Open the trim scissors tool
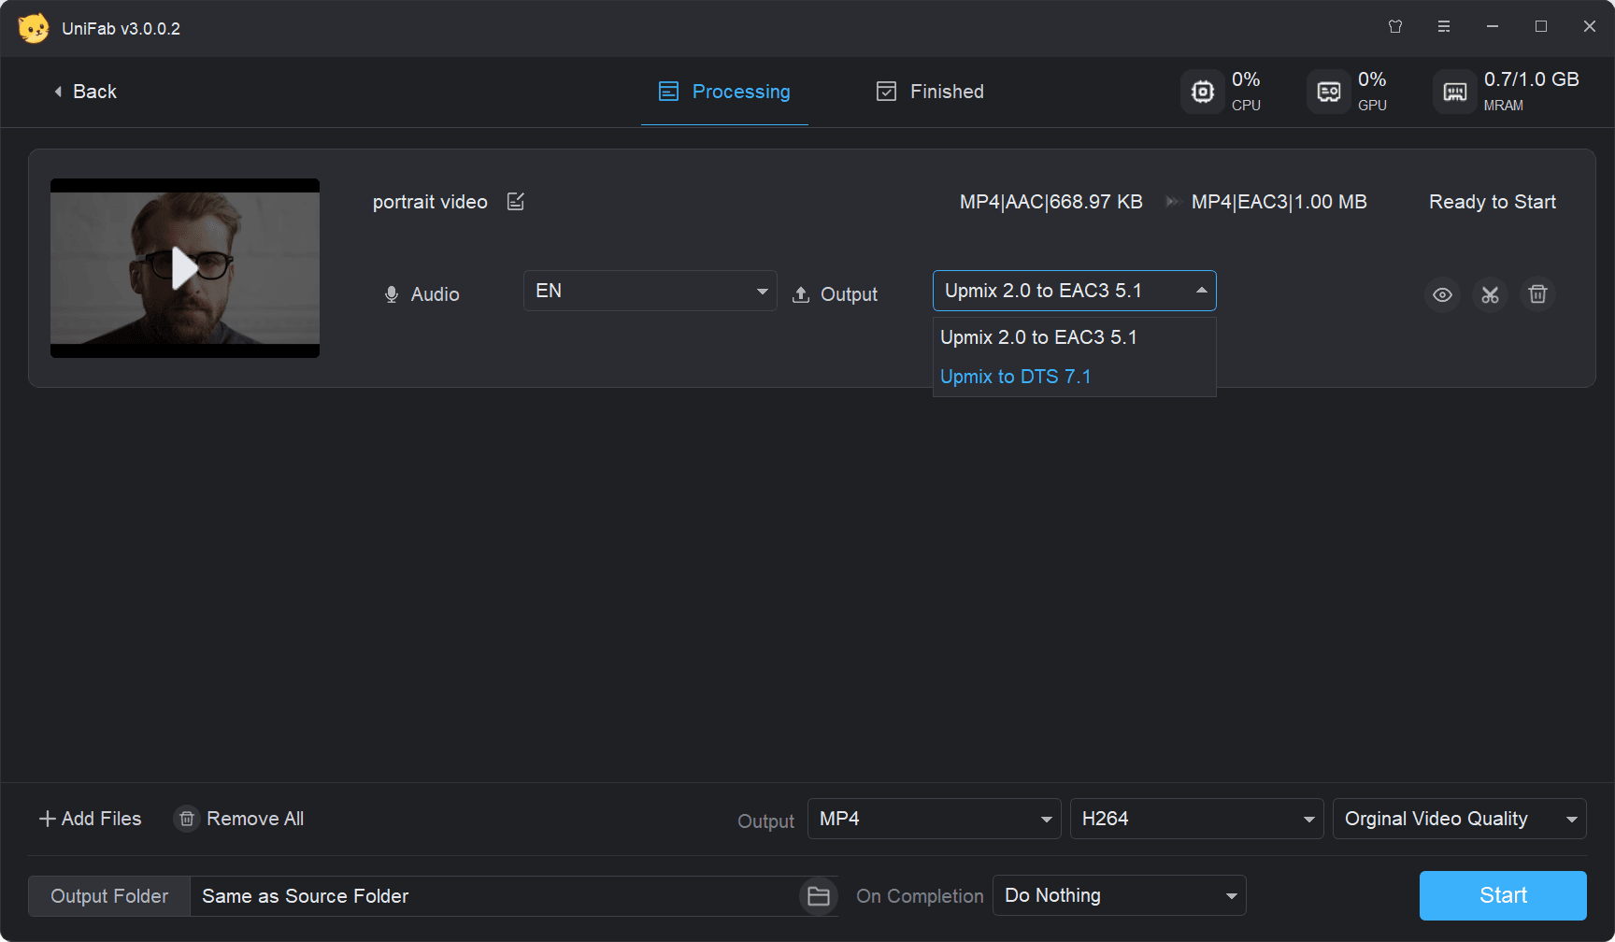 coord(1491,294)
